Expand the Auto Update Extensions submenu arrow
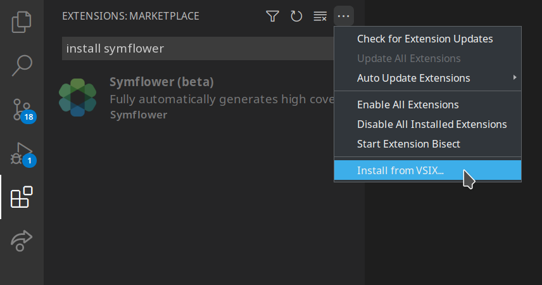The height and width of the screenshot is (285, 542). (x=515, y=77)
